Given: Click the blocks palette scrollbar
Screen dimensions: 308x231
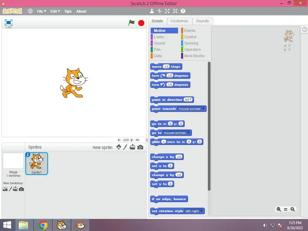Looking at the screenshot, I should (x=209, y=126).
